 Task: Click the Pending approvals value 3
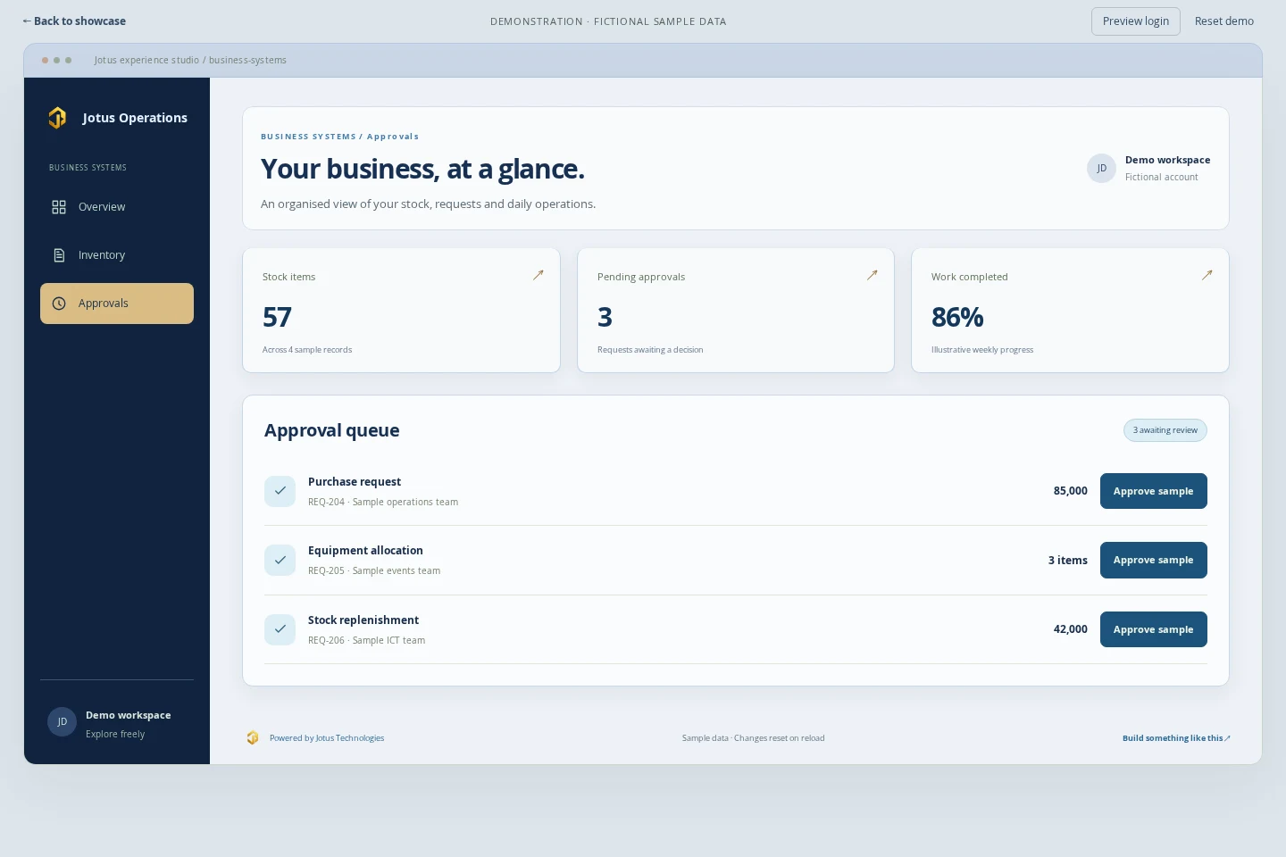605,318
